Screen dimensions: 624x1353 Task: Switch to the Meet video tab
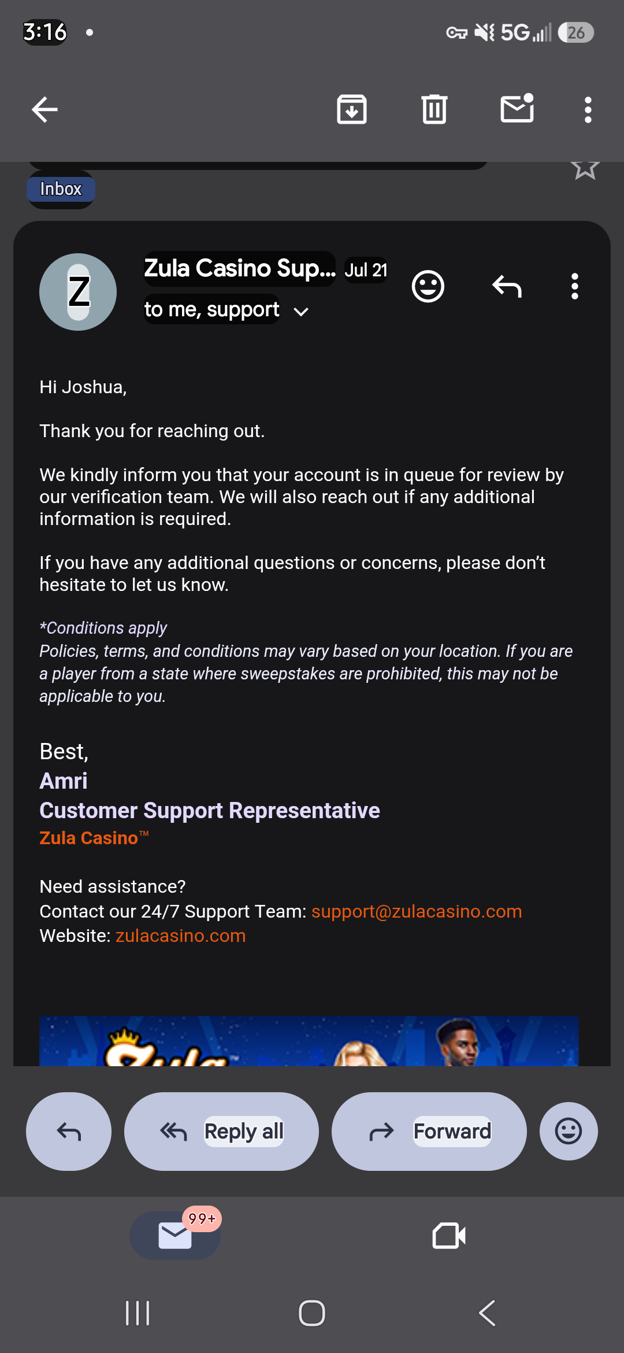[449, 1236]
